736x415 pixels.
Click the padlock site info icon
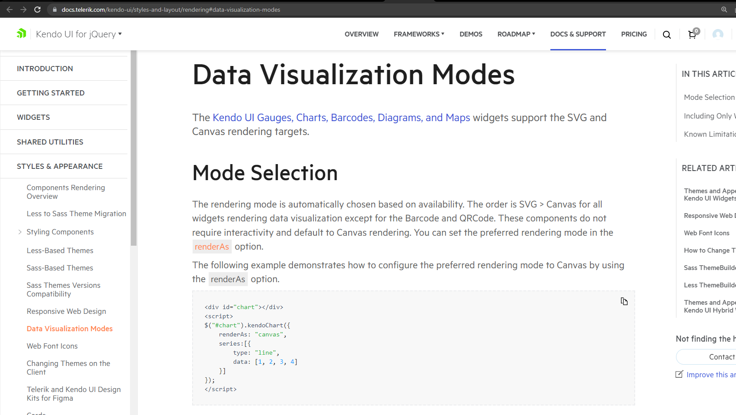55,10
